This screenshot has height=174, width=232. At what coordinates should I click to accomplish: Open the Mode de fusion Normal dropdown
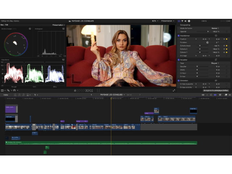click(x=215, y=28)
